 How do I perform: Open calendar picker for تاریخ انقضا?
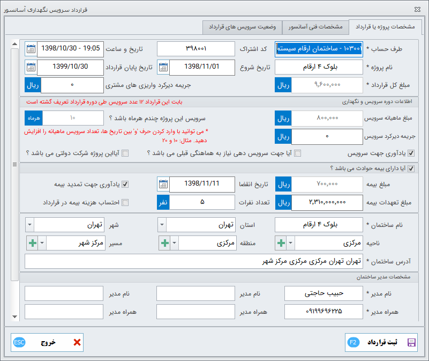(163, 184)
